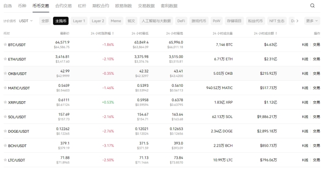The height and width of the screenshot is (169, 326).
Task: Toggle favorite star for ETH/USDT
Action: (5, 59)
